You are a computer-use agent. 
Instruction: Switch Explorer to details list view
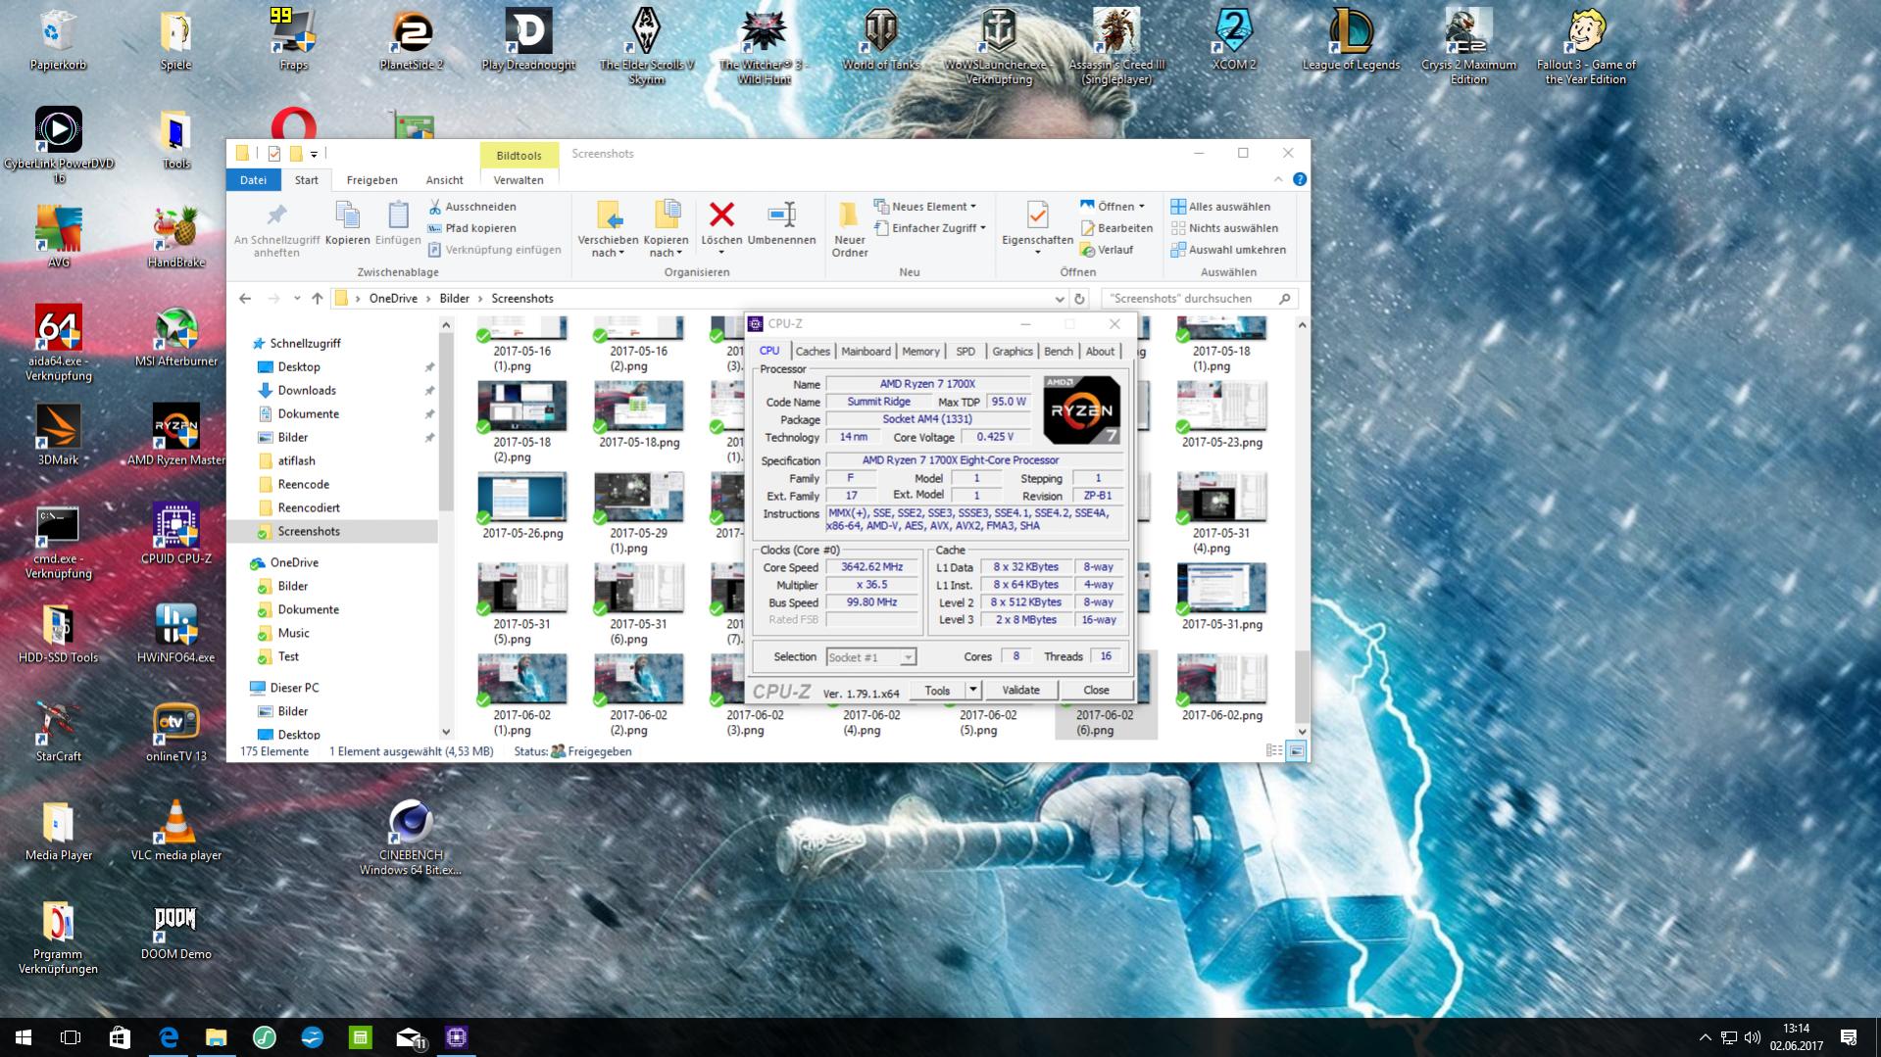click(x=1274, y=751)
